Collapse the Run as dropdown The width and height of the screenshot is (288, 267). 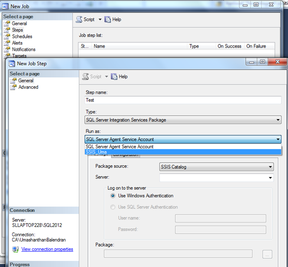pos(183,140)
